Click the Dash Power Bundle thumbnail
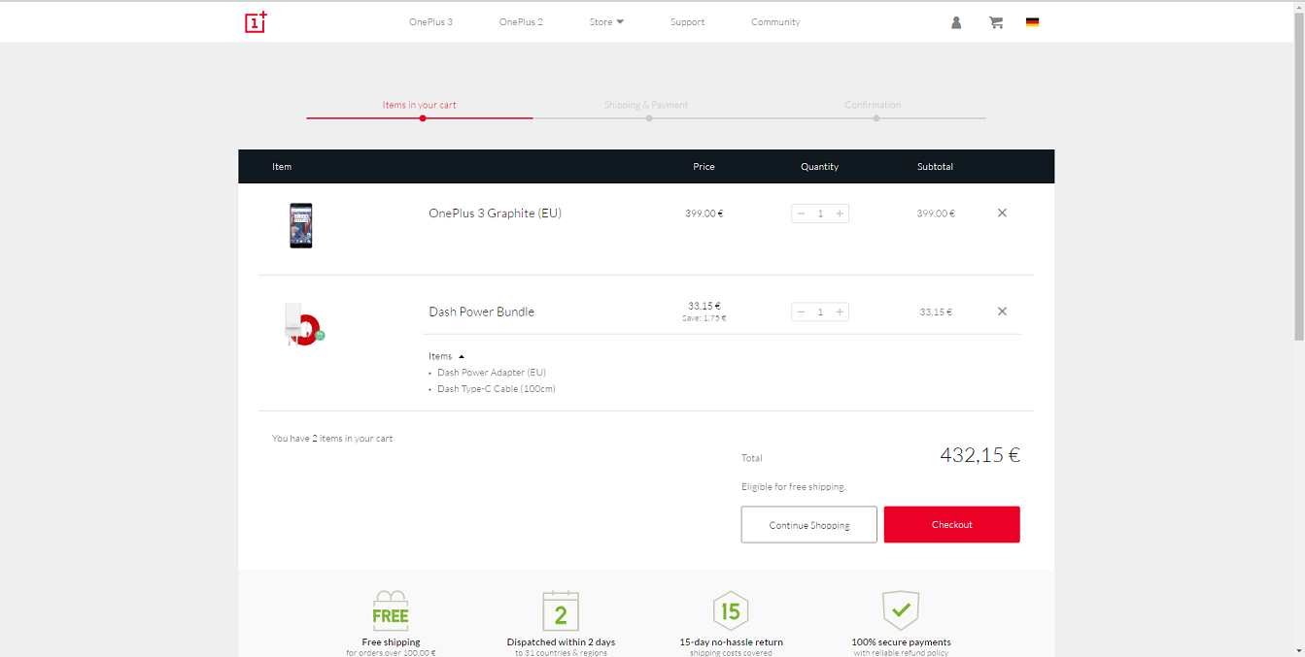Image resolution: width=1305 pixels, height=657 pixels. coord(304,325)
